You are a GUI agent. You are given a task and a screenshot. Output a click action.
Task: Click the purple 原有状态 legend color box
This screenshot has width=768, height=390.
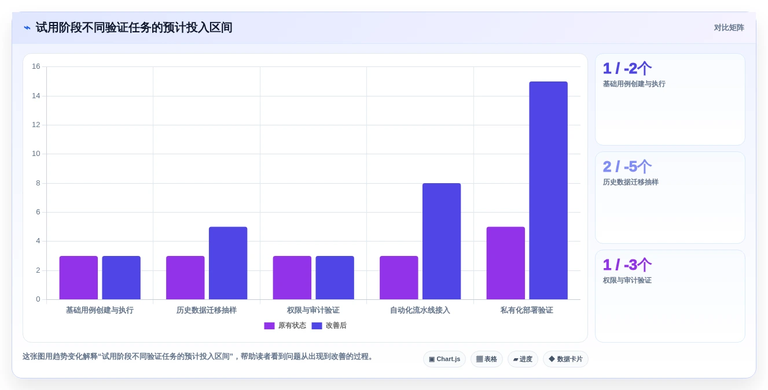[x=269, y=326]
